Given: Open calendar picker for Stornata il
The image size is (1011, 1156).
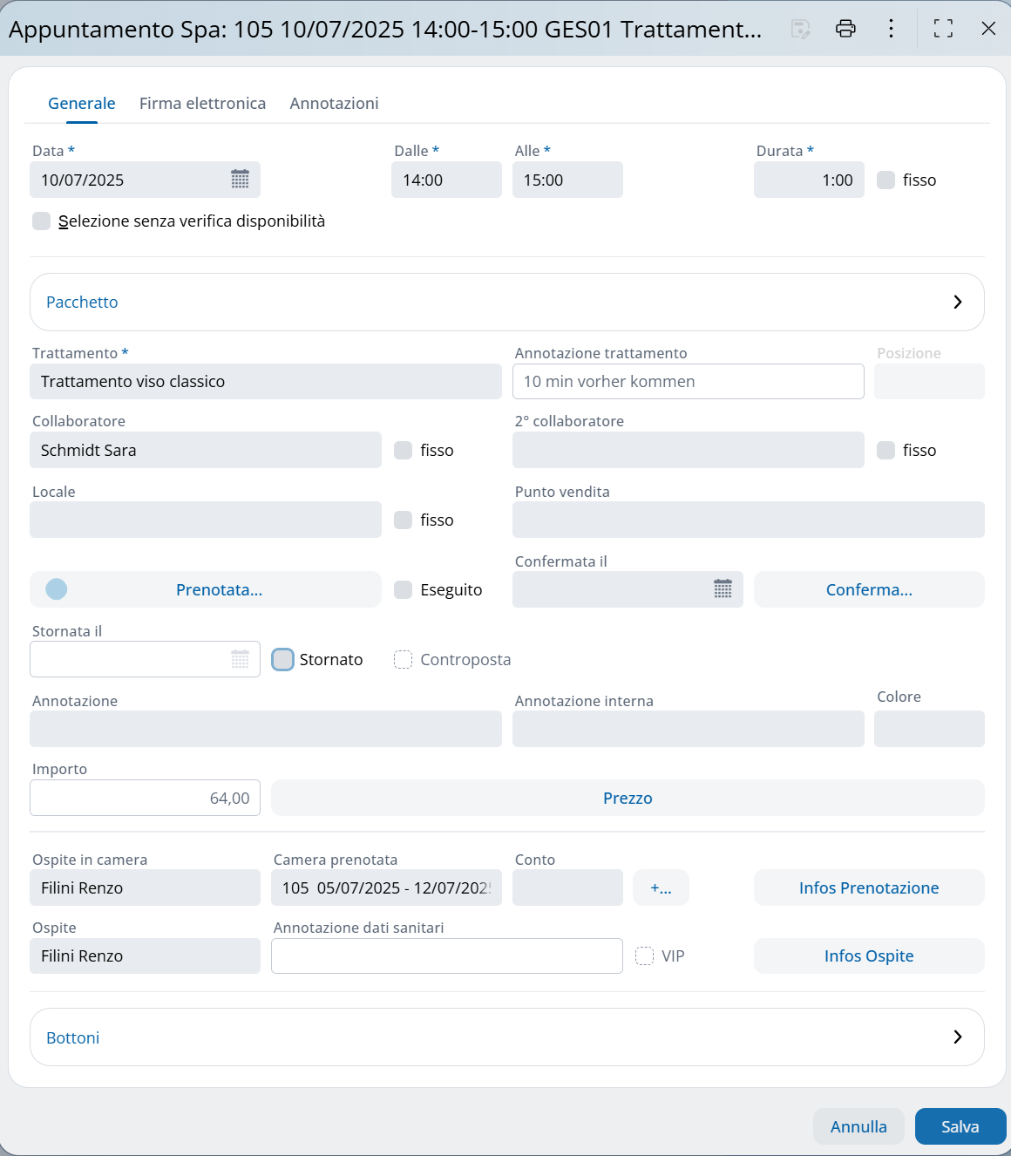Looking at the screenshot, I should [240, 659].
